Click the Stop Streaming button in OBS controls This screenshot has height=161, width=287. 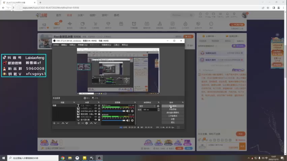click(173, 106)
